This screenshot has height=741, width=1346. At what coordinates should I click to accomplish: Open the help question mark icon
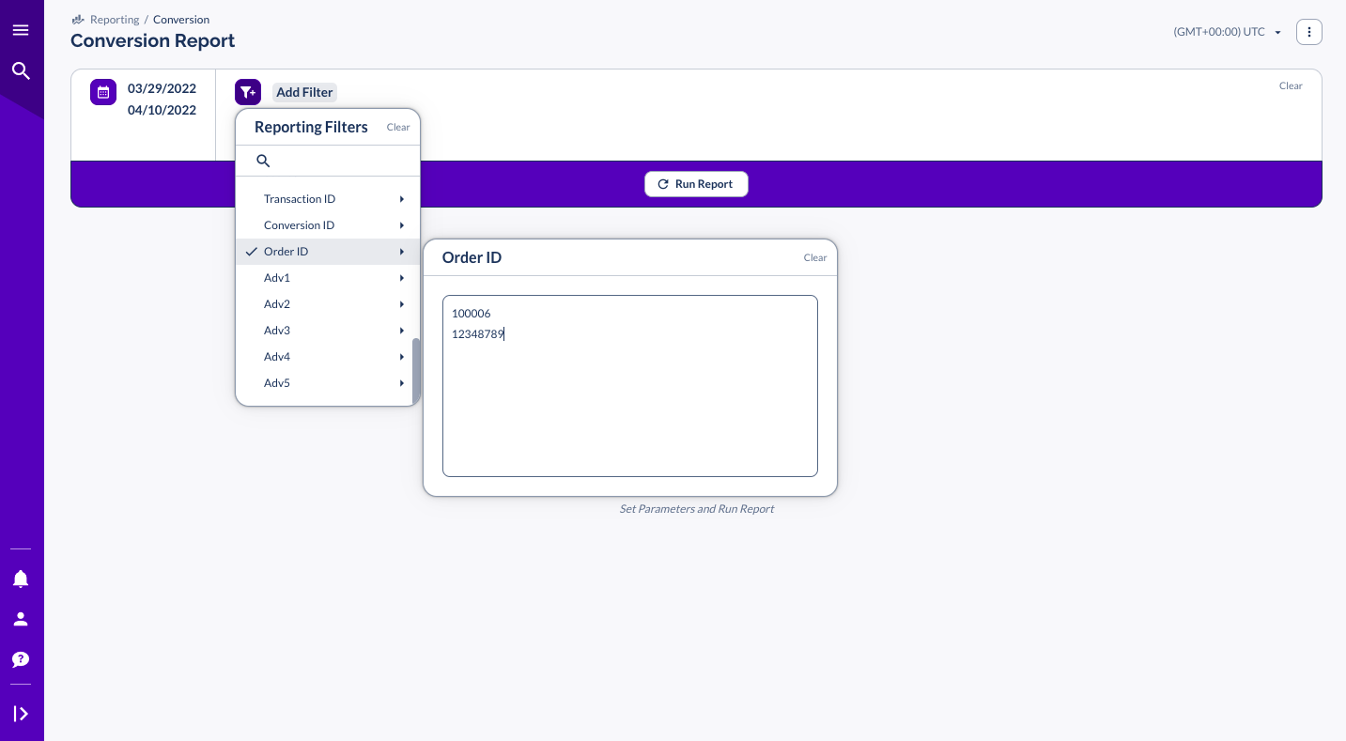[x=21, y=659]
